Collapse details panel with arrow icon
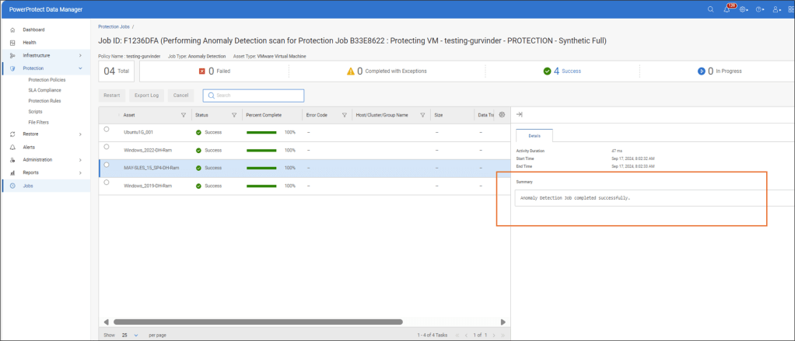This screenshot has width=795, height=341. pos(520,114)
